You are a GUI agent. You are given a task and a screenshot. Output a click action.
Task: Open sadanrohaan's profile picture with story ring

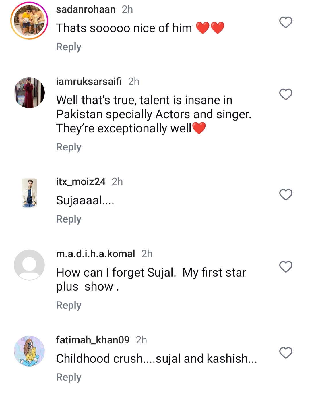[x=29, y=21]
